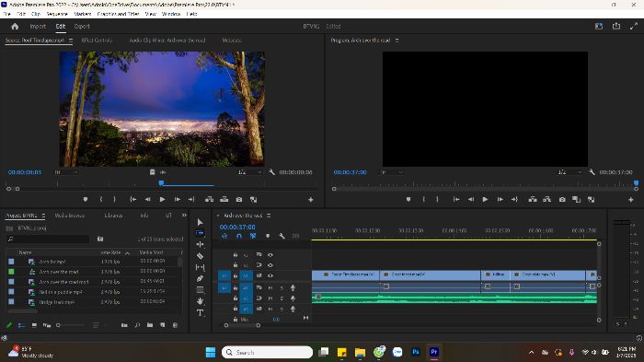644x362 pixels.
Task: Export frame from the Source monitor
Action: [x=238, y=200]
